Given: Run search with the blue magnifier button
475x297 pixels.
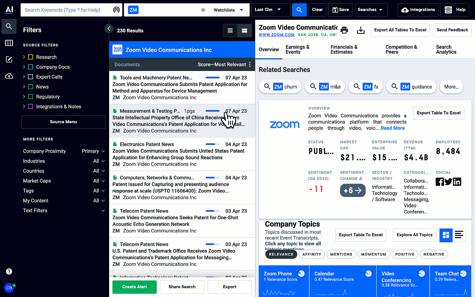Looking at the screenshot, I should coord(299,10).
